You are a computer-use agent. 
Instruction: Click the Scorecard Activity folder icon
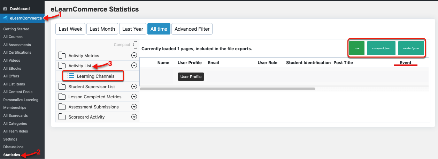tap(62, 117)
